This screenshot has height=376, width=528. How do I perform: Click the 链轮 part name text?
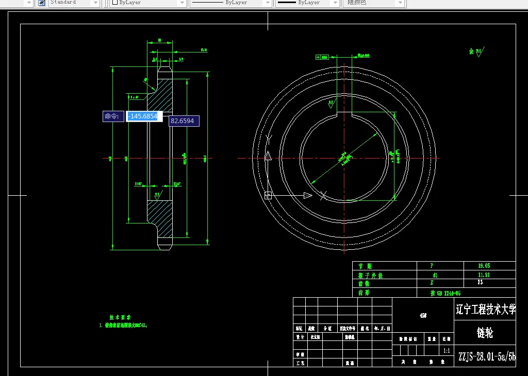tap(485, 333)
